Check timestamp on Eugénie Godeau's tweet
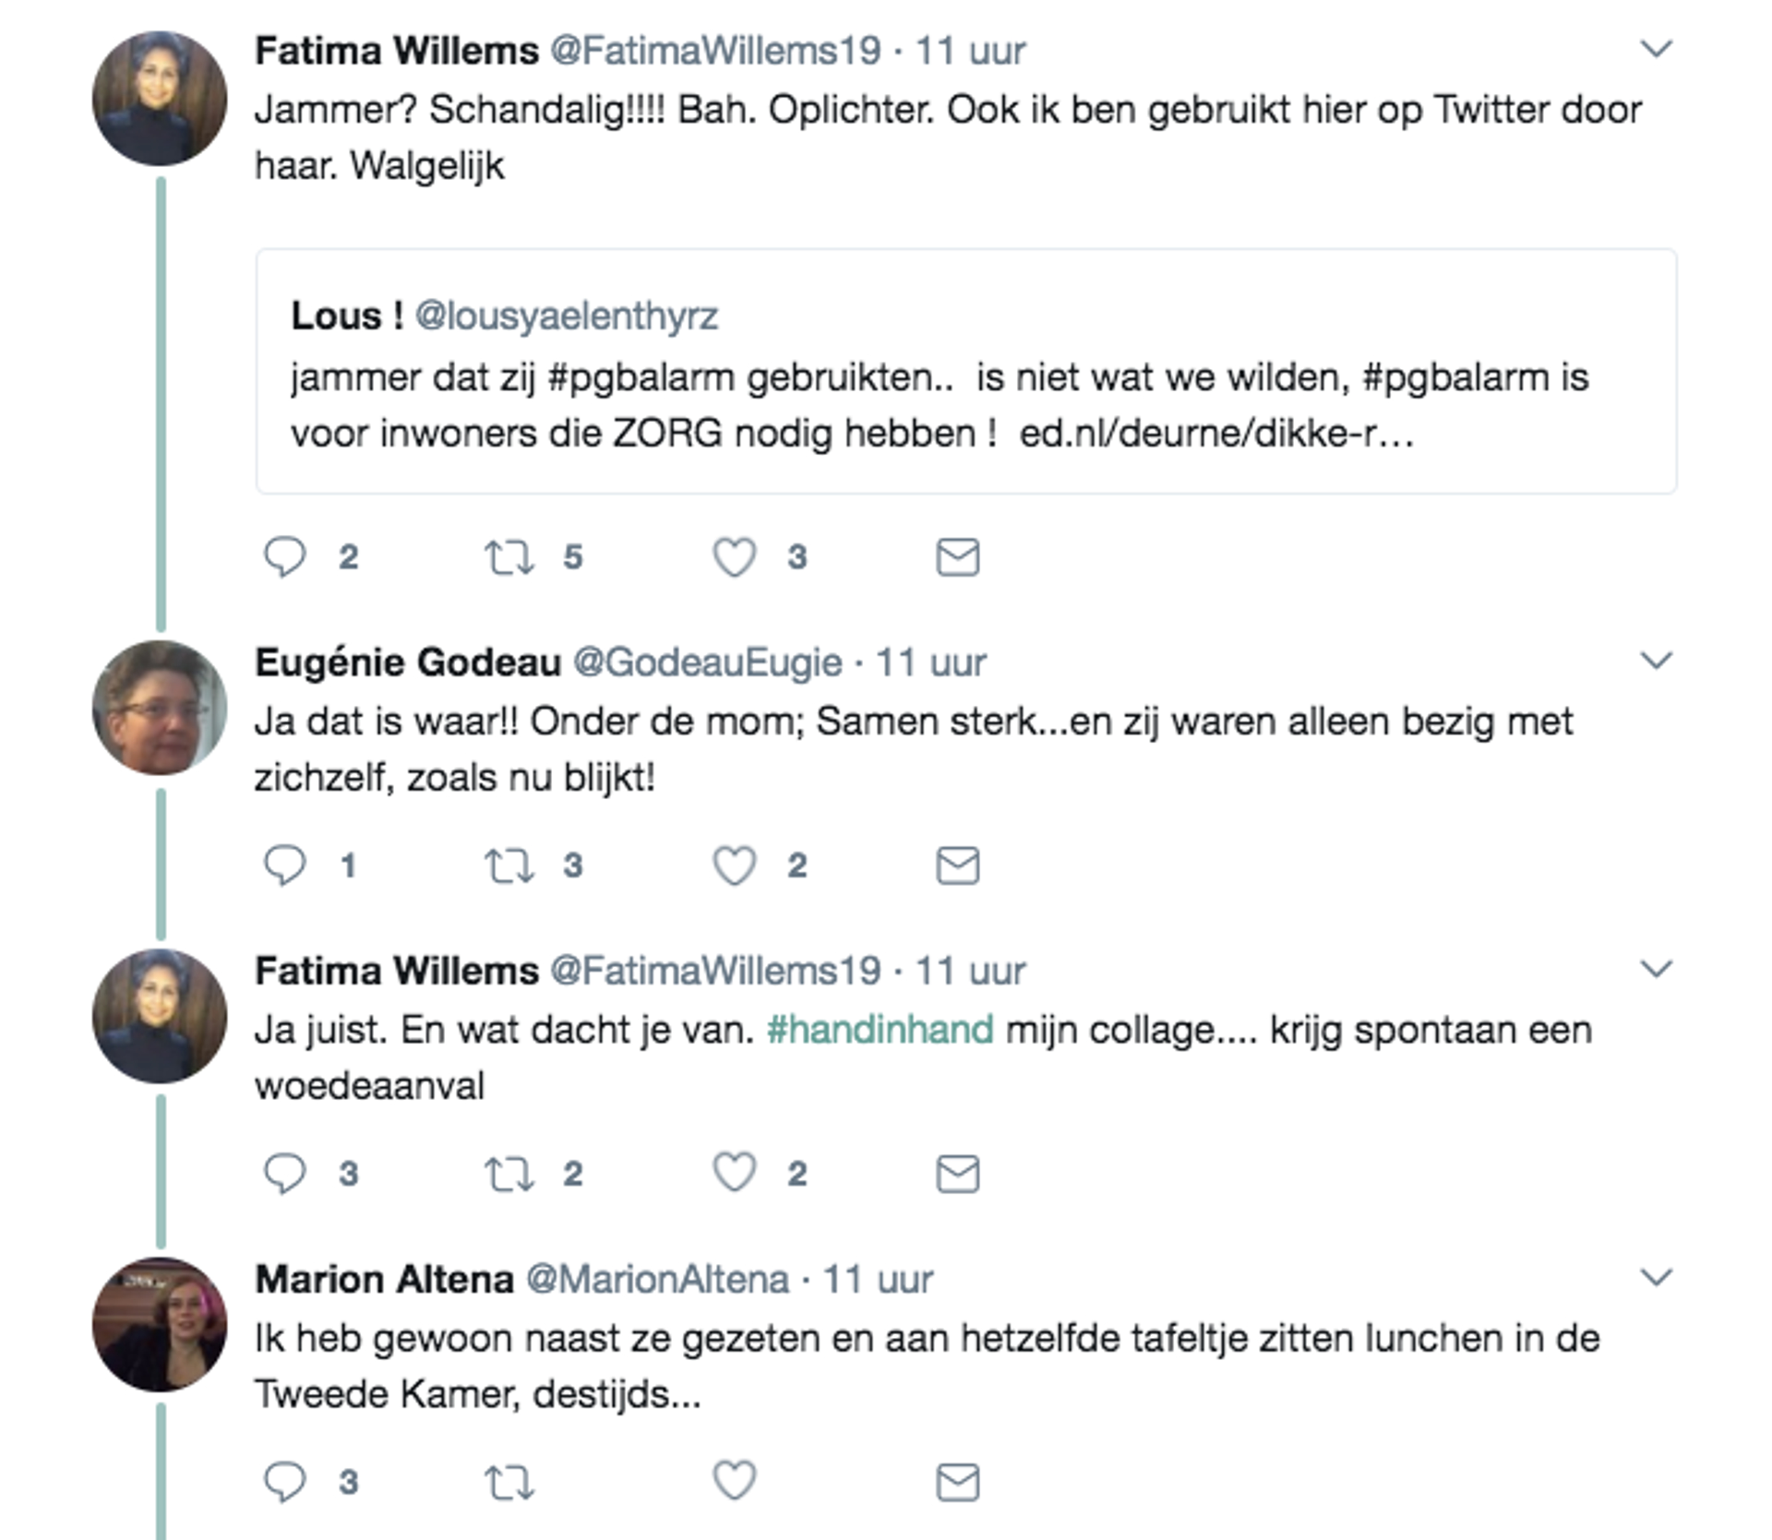Image resolution: width=1772 pixels, height=1540 pixels. coord(928,662)
